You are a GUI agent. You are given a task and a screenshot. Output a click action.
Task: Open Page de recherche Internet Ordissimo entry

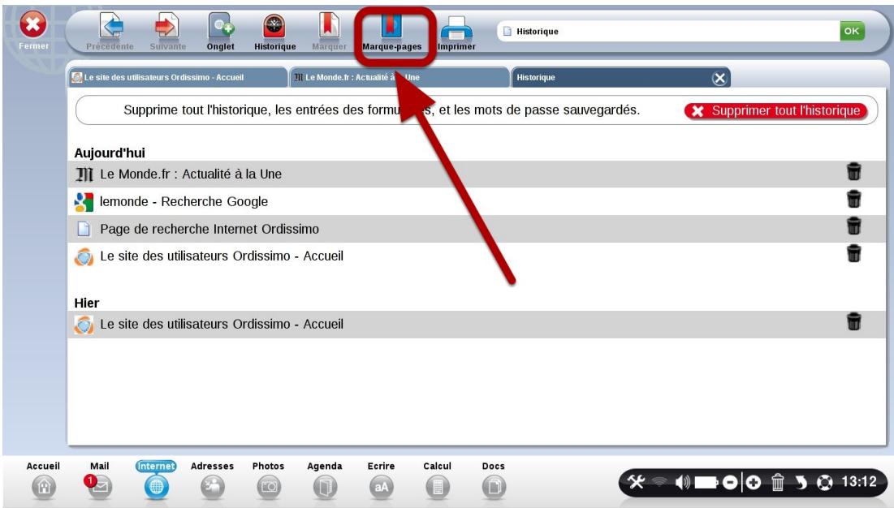click(x=477, y=229)
